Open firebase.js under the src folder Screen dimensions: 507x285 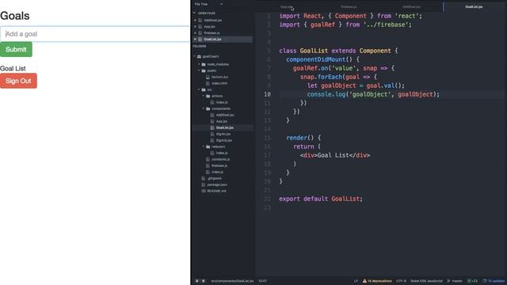click(x=219, y=165)
